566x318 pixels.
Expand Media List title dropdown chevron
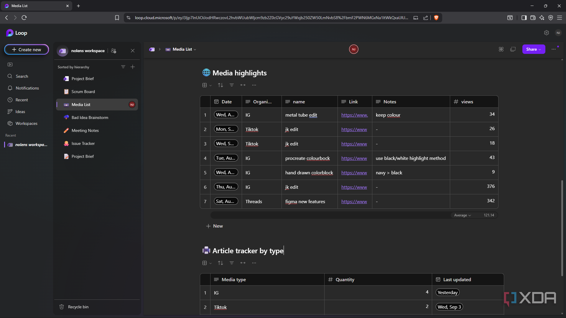coord(195,49)
